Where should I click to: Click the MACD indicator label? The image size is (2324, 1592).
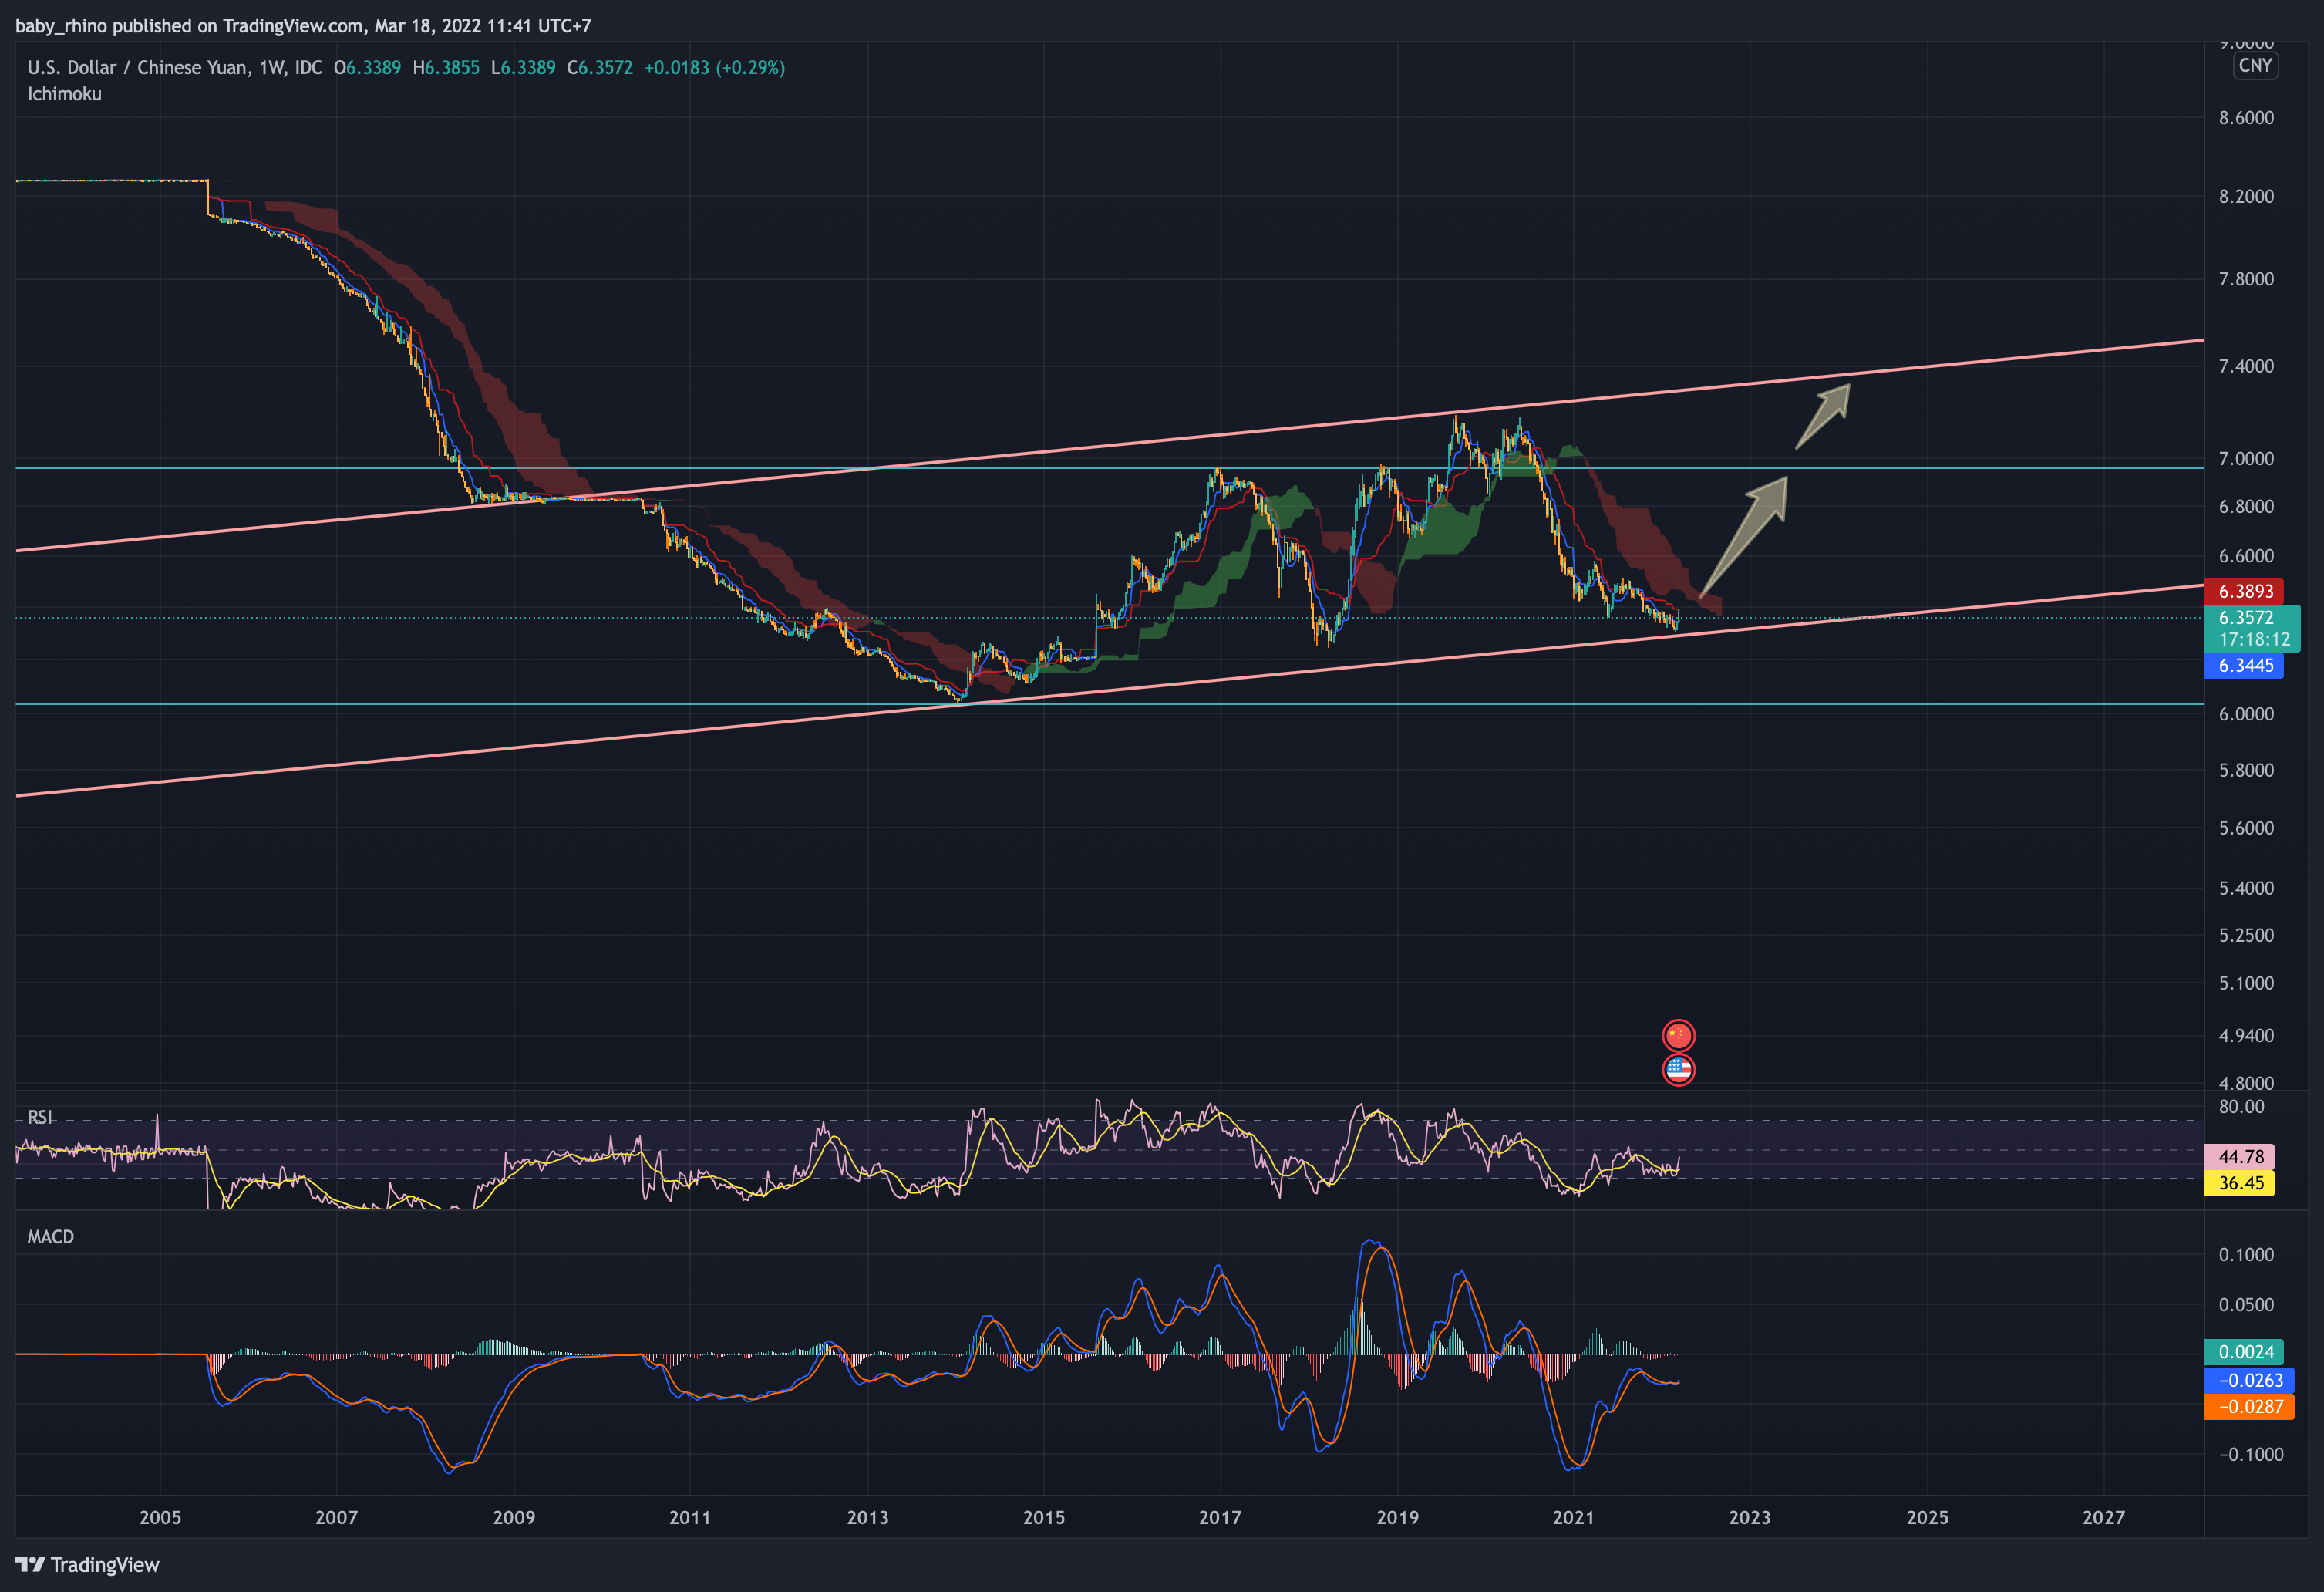pos(50,1236)
